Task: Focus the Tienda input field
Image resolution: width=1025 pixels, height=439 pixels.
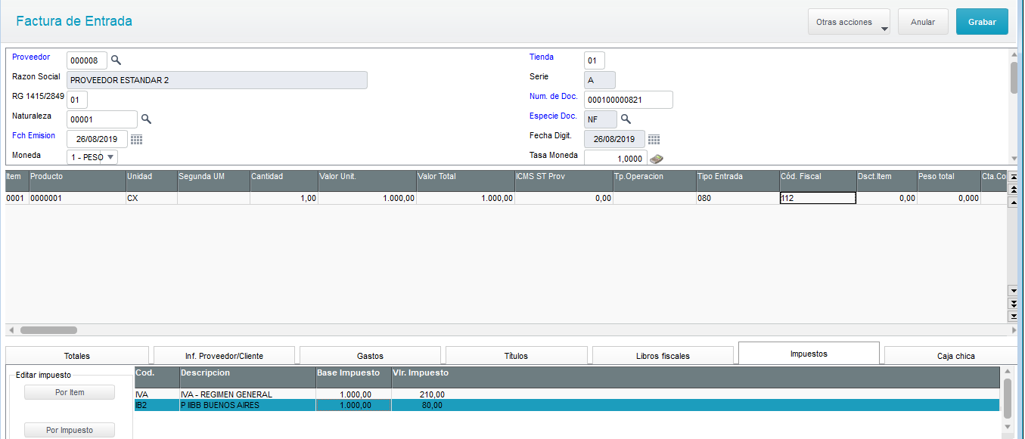Action: [595, 60]
